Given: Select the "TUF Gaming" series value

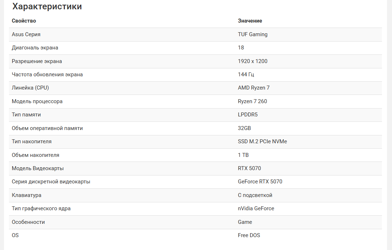Looking at the screenshot, I should 253,34.
